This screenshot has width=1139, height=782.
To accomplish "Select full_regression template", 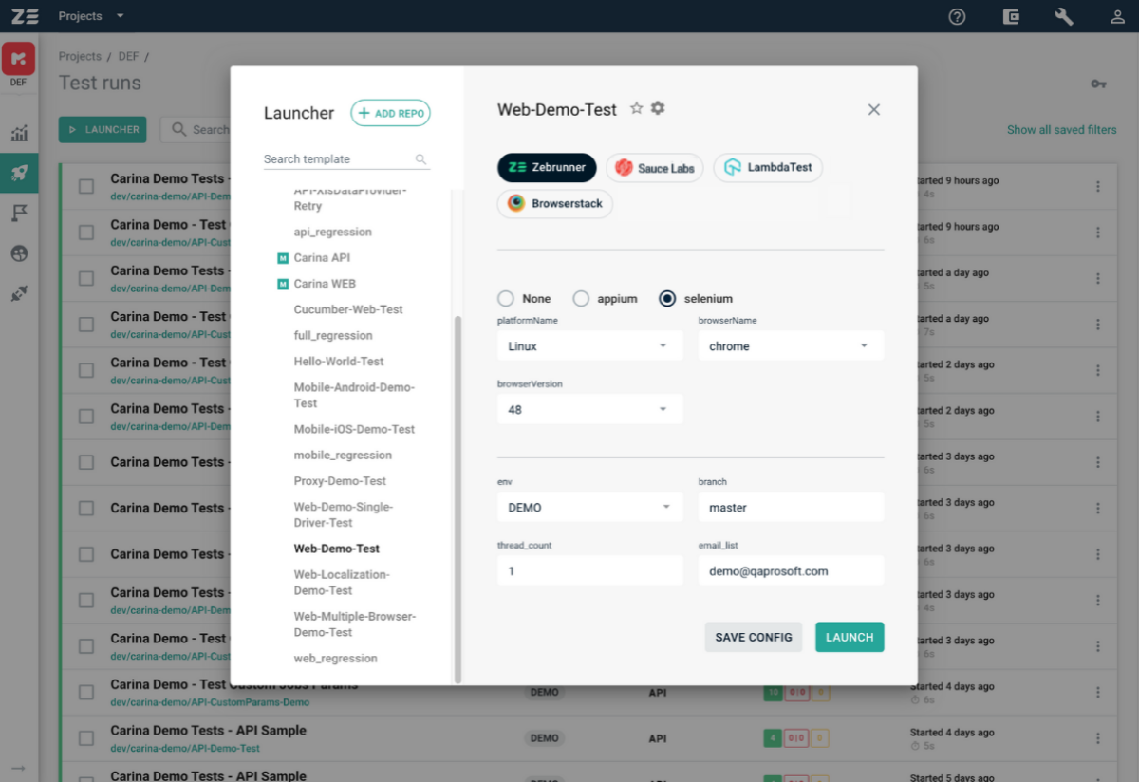I will click(333, 335).
